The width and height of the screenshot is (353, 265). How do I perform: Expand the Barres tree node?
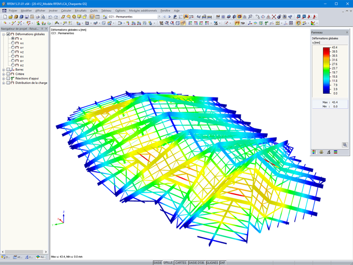click(4, 70)
